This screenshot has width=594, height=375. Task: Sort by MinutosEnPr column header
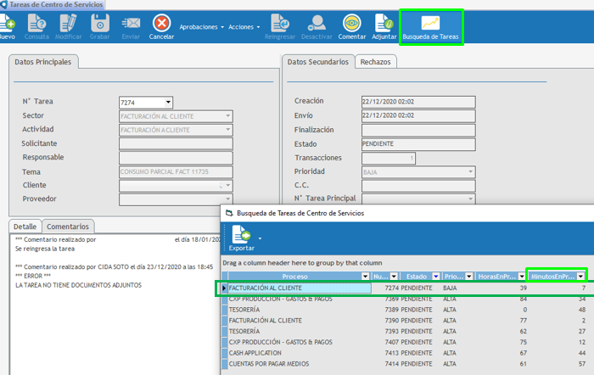tap(551, 277)
